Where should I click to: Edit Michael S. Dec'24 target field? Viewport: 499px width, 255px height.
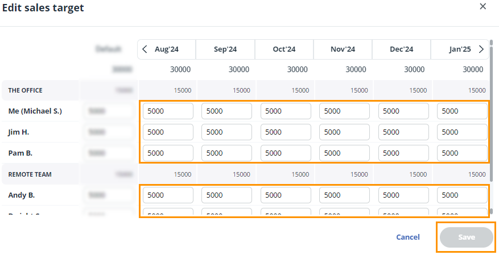(403, 111)
